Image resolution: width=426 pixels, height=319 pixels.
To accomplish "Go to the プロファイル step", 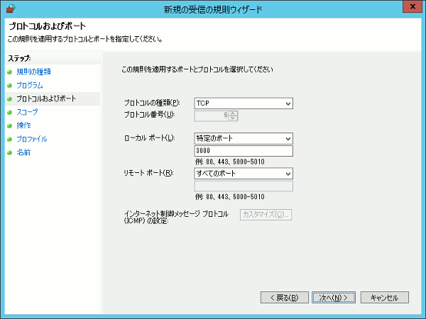I will pyautogui.click(x=32, y=139).
